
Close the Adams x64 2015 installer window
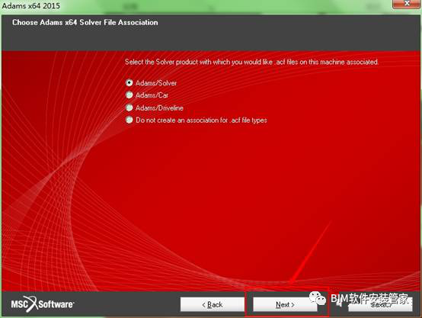coord(407,4)
